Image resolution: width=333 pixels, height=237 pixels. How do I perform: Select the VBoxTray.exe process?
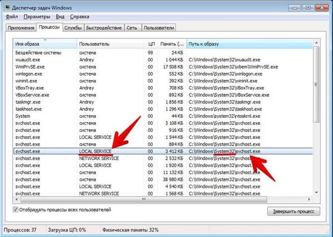pos(163,88)
